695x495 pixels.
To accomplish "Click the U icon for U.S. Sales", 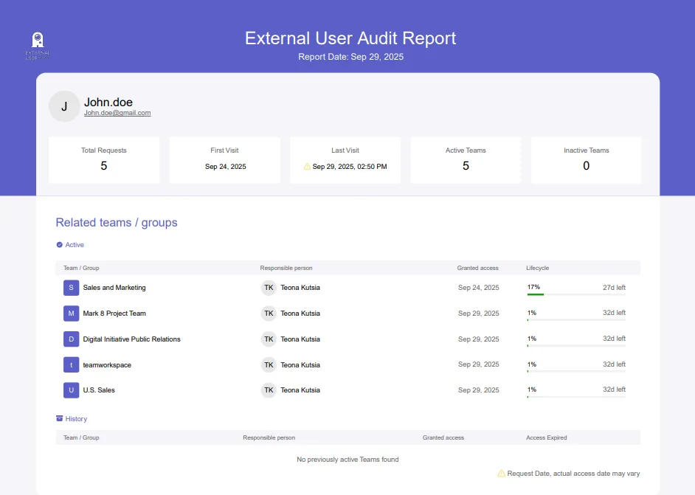I will [x=72, y=390].
